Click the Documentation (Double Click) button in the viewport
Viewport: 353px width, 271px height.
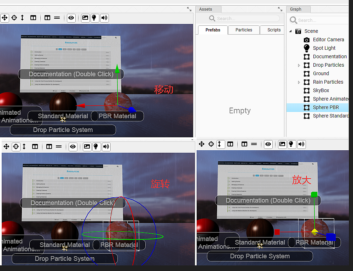tap(71, 74)
